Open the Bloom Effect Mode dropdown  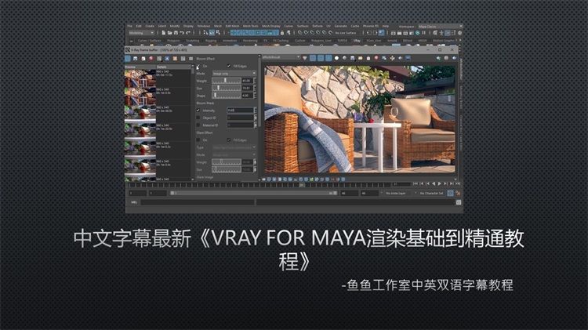(234, 74)
